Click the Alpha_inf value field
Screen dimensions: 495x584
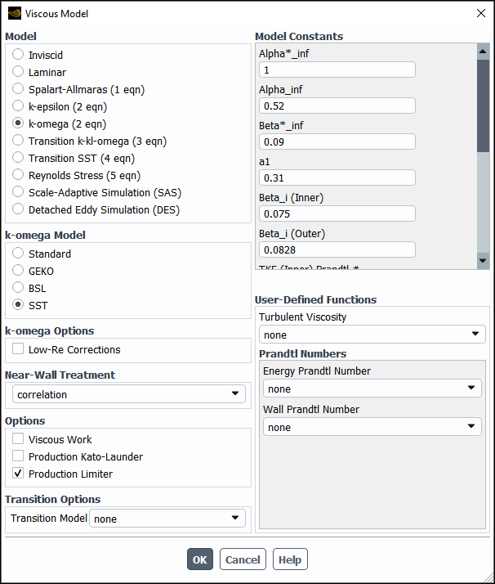(x=337, y=106)
